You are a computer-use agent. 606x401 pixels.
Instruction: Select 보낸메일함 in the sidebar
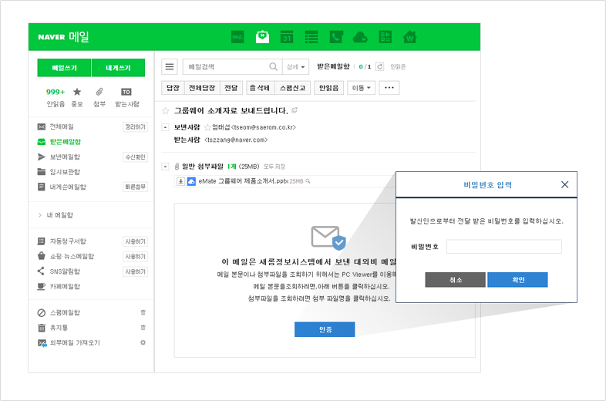pyautogui.click(x=66, y=157)
